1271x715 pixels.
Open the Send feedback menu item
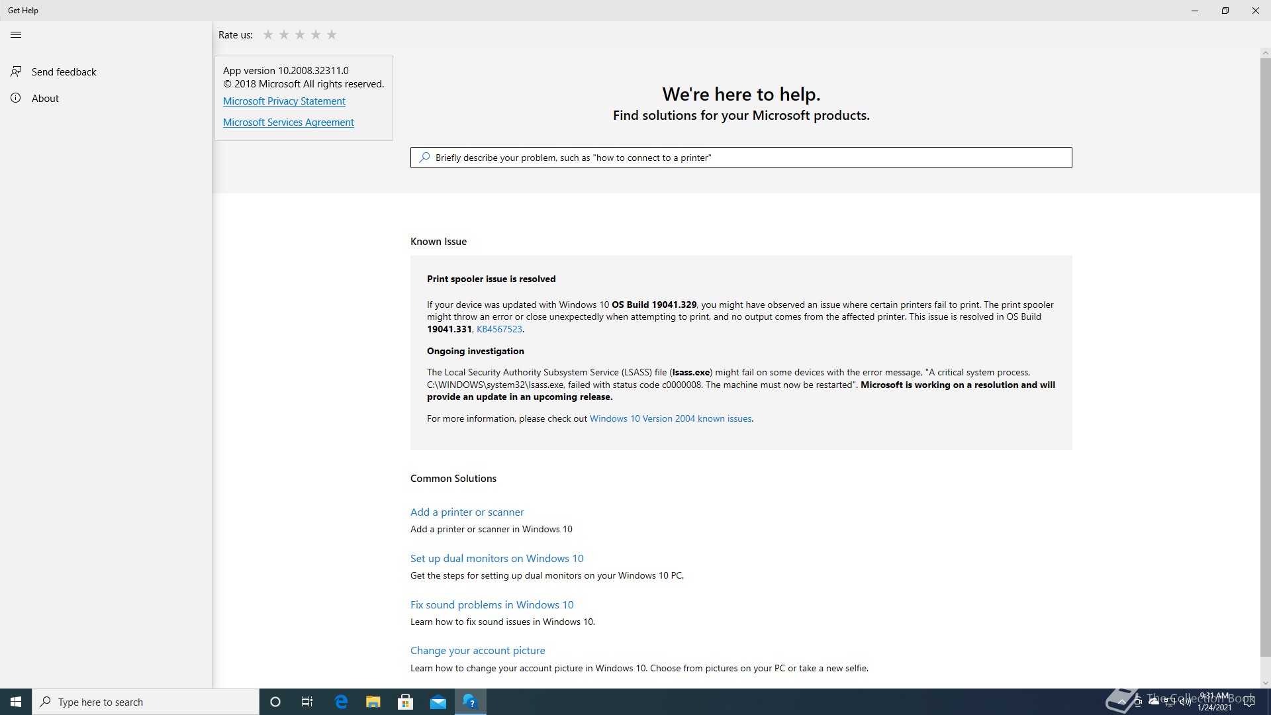pos(106,71)
